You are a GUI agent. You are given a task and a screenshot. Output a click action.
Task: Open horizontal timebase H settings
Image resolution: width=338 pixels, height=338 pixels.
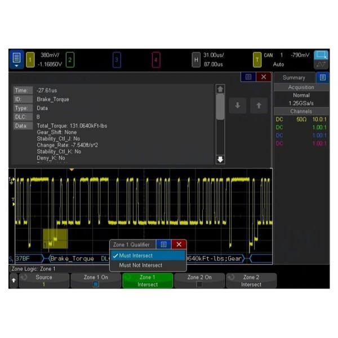point(196,59)
